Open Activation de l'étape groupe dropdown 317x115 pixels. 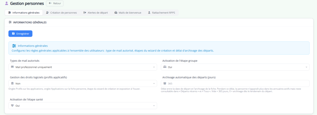coord(235,67)
